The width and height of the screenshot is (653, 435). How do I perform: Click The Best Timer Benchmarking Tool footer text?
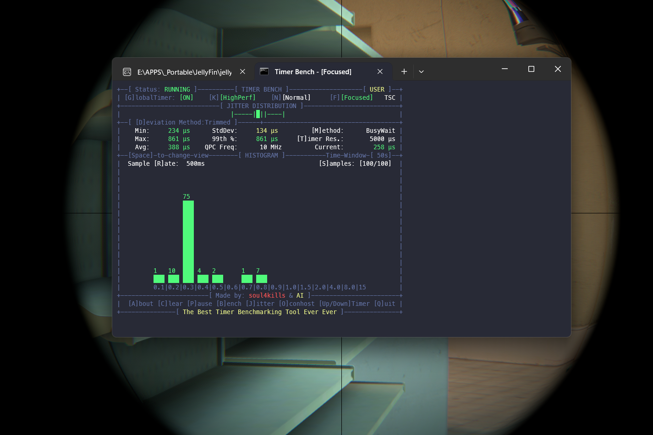pyautogui.click(x=260, y=312)
